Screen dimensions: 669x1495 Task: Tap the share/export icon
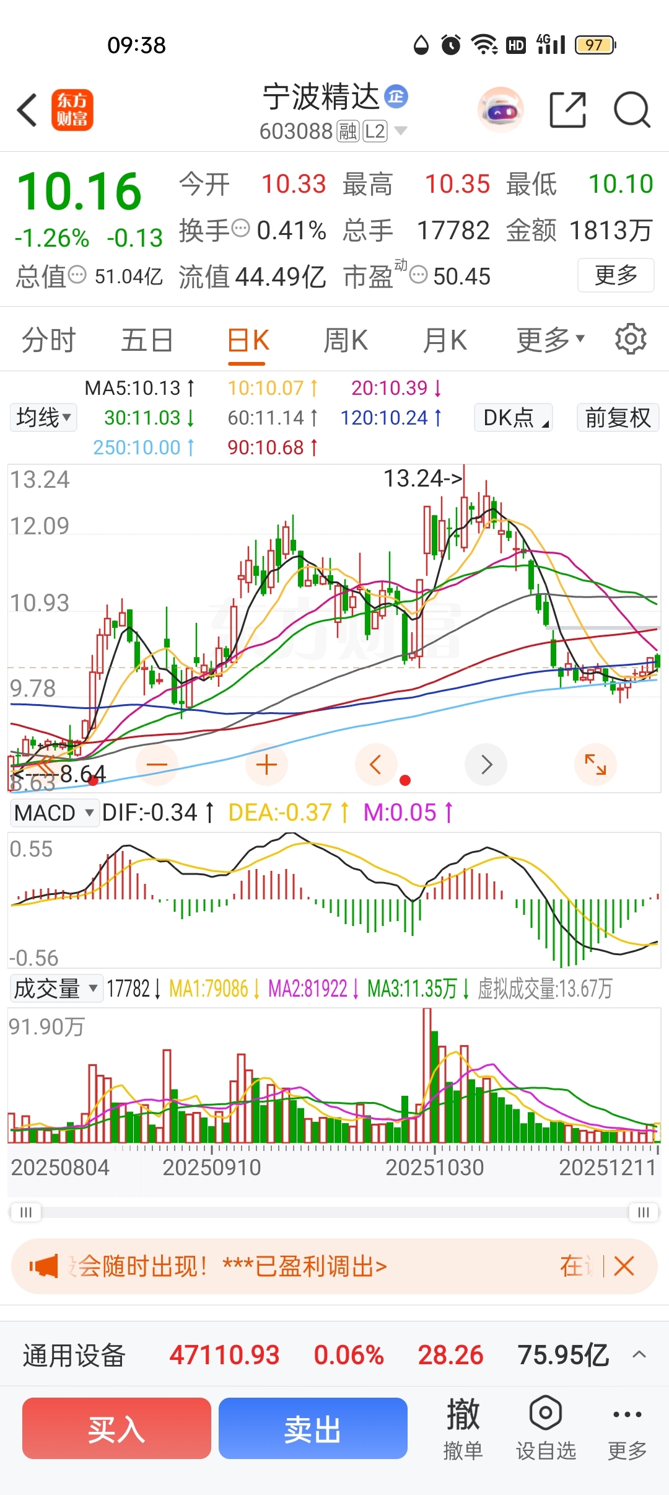(x=568, y=110)
